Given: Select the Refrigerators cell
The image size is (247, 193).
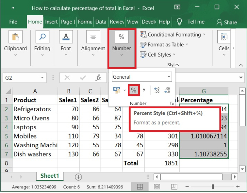Looking at the screenshot, I should [35, 109].
